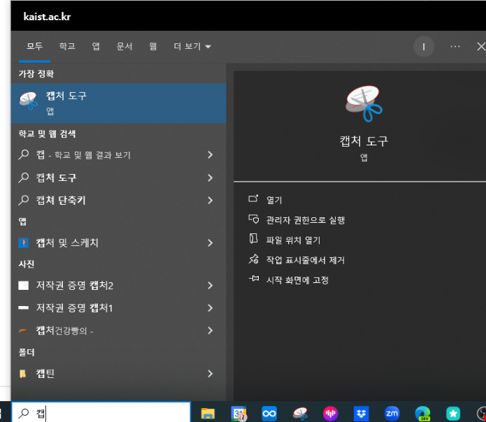Click magnifier icon beside 캡처 단축키
This screenshot has height=422, width=486.
pos(24,201)
